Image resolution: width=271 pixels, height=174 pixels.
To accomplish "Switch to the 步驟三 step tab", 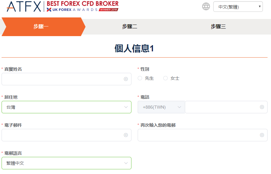I will click(218, 27).
